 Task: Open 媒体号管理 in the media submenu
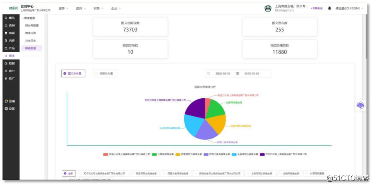32,25
